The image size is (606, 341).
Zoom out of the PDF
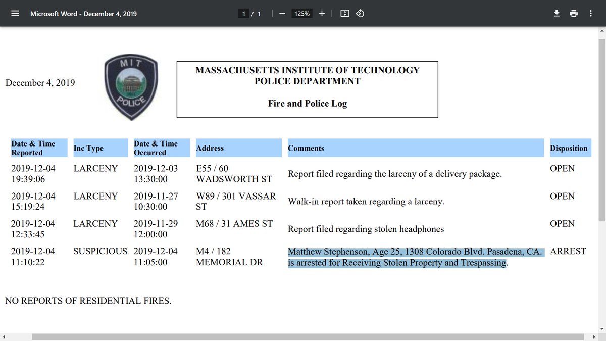point(282,14)
